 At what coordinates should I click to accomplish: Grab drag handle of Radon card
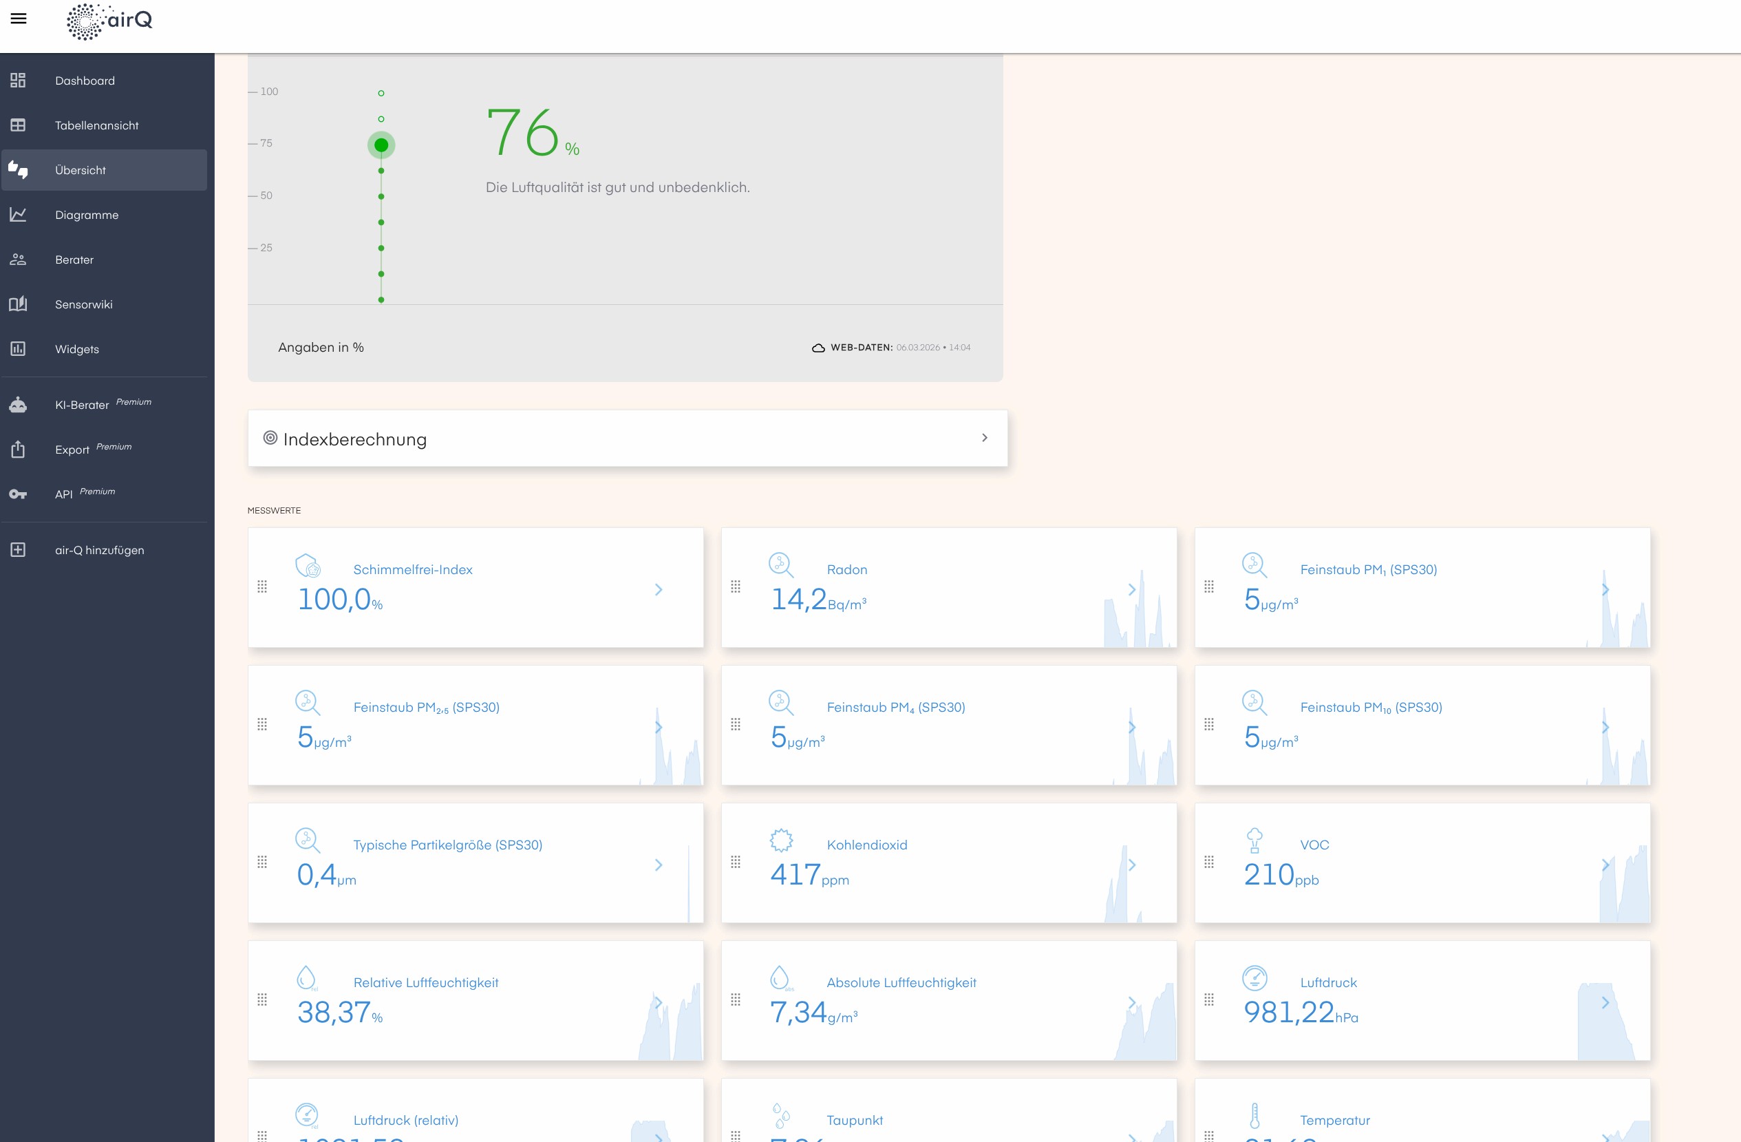735,586
